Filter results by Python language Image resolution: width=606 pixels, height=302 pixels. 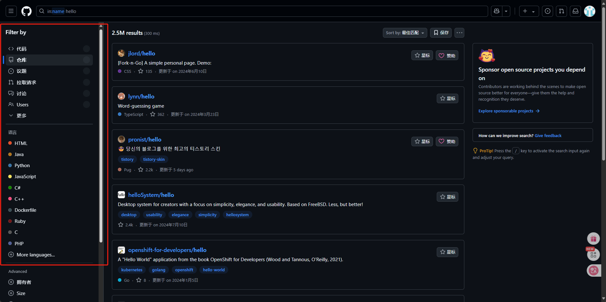click(x=49, y=165)
